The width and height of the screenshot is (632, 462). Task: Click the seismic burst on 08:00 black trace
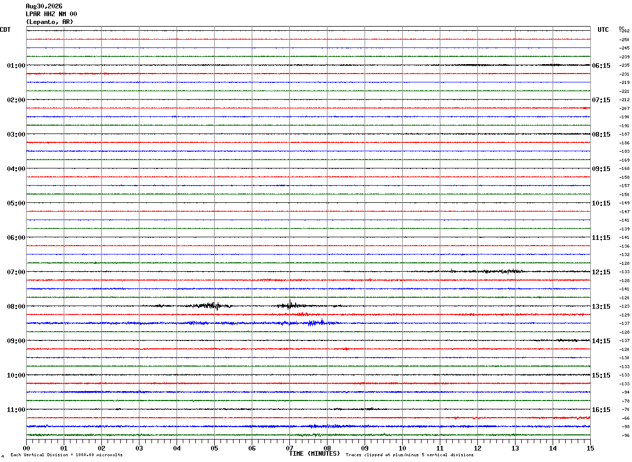(213, 306)
